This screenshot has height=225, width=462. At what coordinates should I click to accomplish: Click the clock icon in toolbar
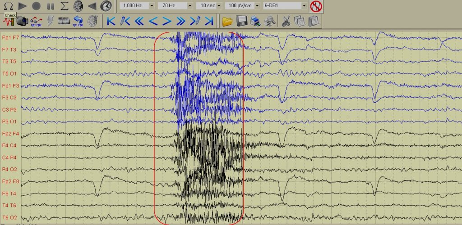106,6
